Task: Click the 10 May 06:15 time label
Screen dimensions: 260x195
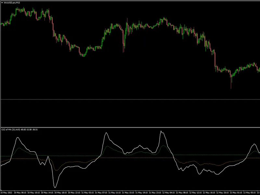Action: pos(20,193)
